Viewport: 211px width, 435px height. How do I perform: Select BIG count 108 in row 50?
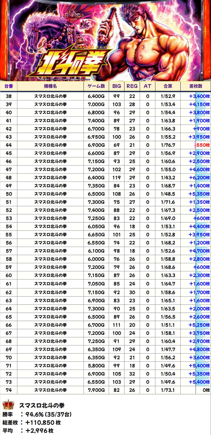pos(117,194)
